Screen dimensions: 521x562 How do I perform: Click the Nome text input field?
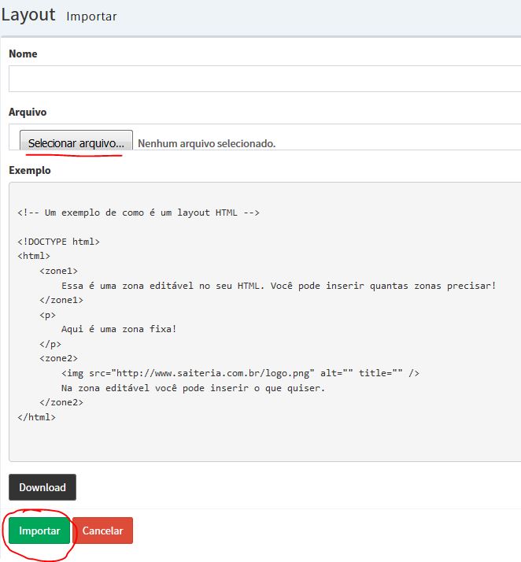tap(264, 79)
